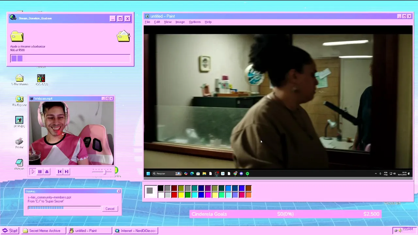Image resolution: width=418 pixels, height=235 pixels.
Task: Click the donation goal progress bar
Action: click(x=70, y=58)
